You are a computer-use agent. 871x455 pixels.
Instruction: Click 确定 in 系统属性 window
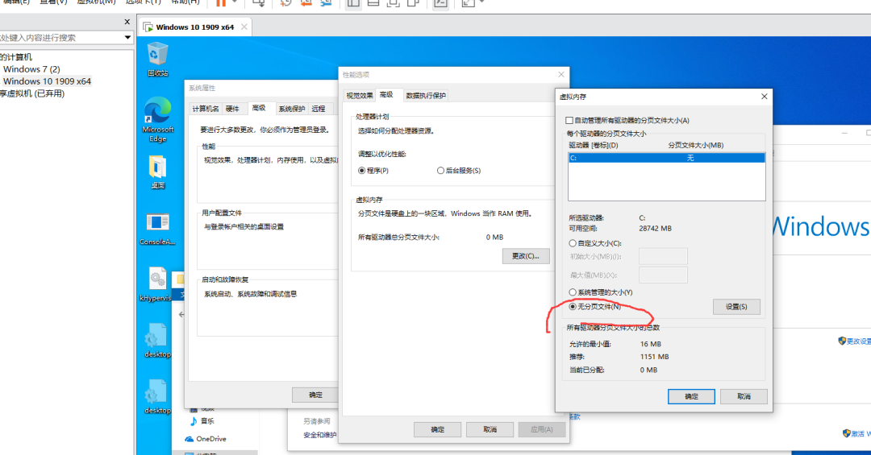(315, 395)
